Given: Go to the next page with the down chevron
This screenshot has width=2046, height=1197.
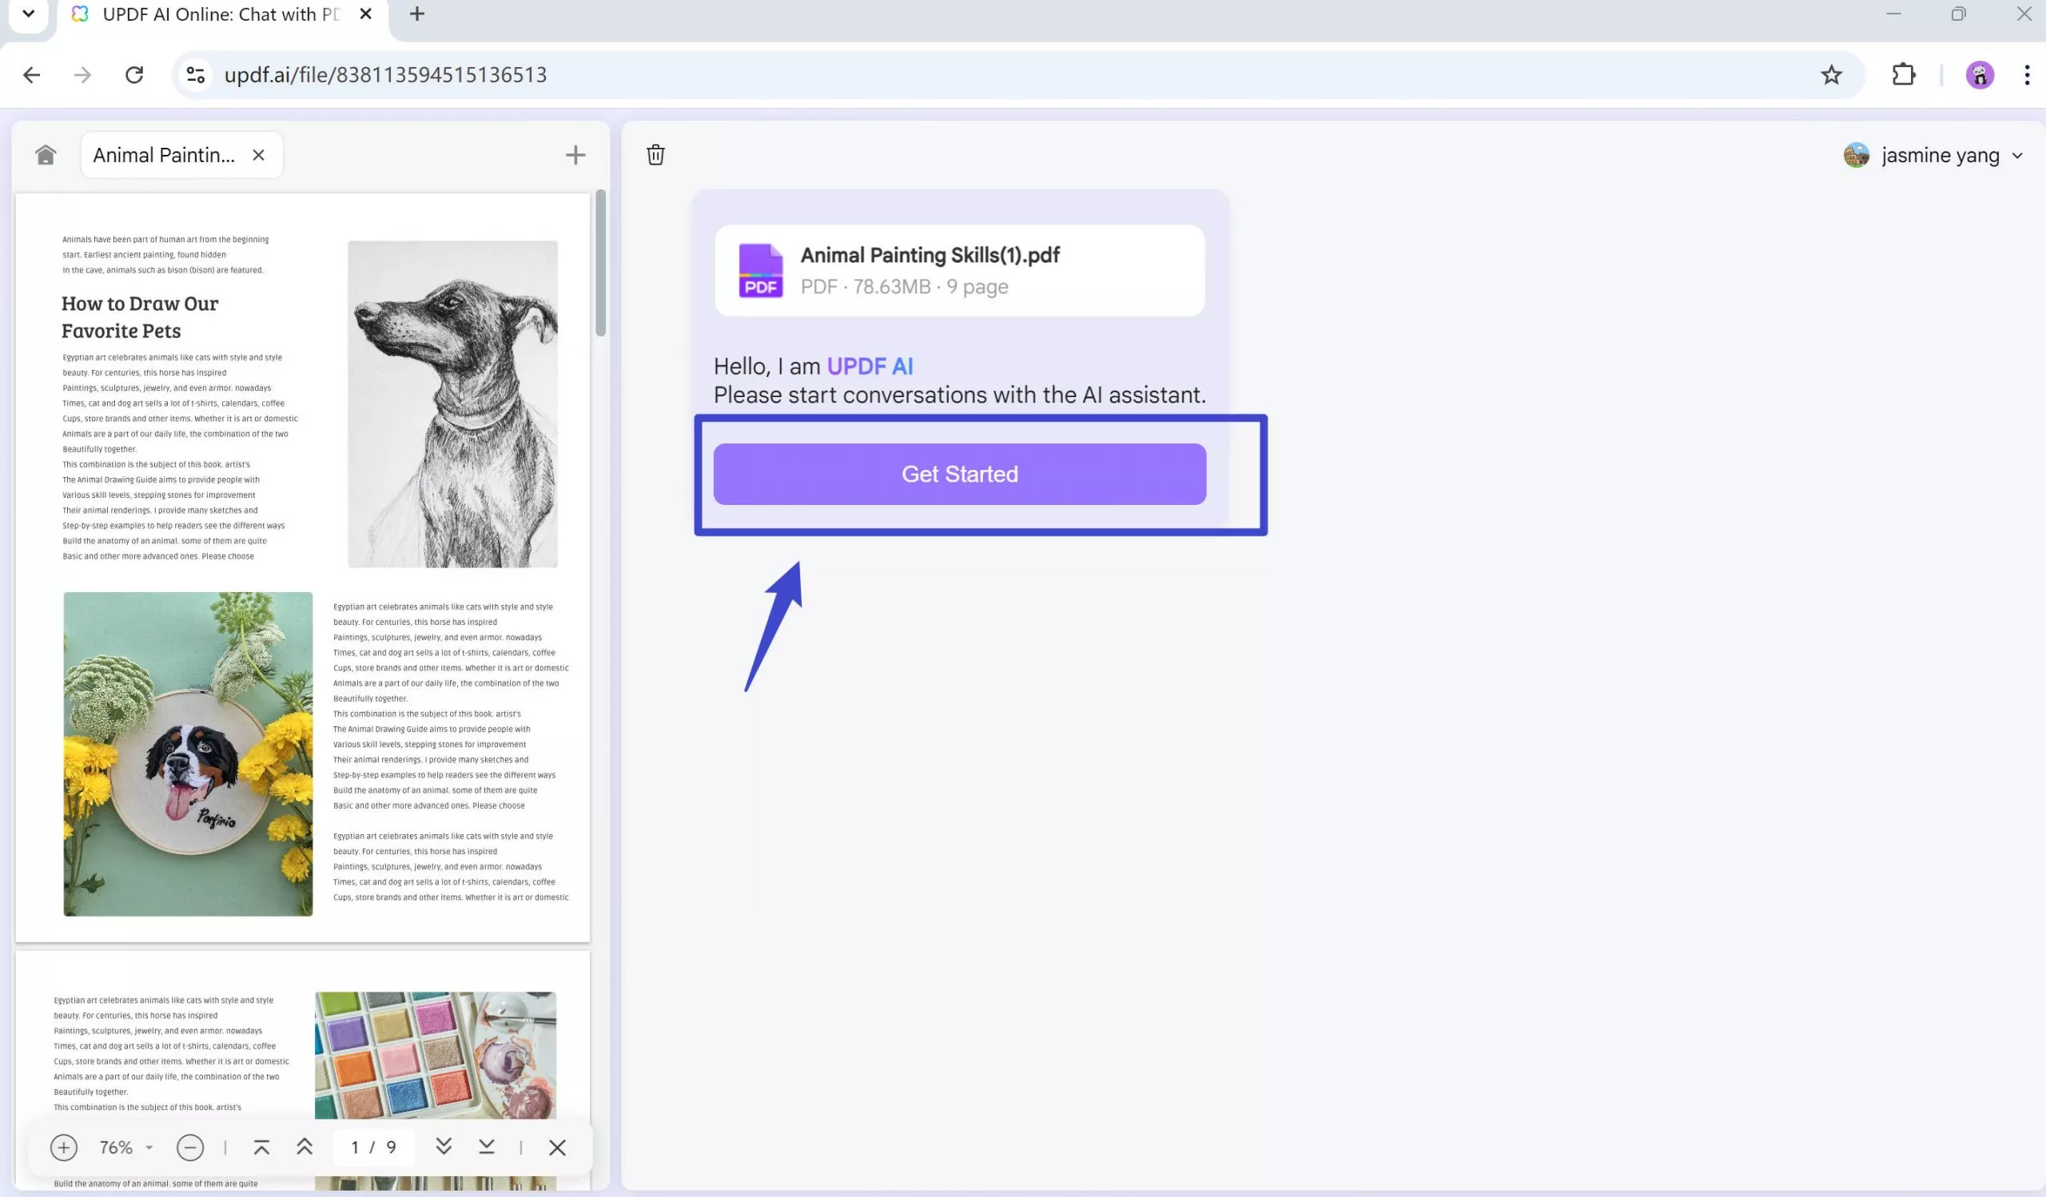Looking at the screenshot, I should 444,1147.
